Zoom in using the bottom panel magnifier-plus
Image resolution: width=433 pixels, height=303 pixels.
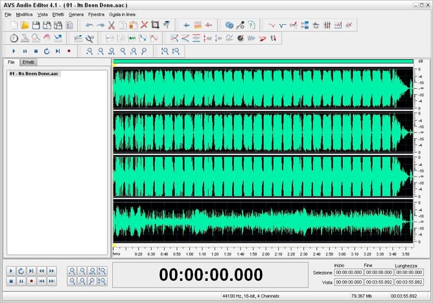point(72,271)
